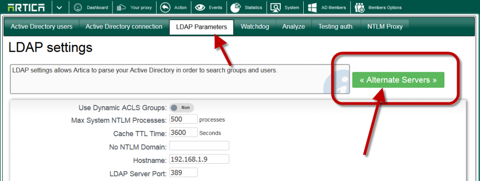Viewport: 480px width, 181px height.
Task: Click the Seconds unit text
Action: click(210, 133)
